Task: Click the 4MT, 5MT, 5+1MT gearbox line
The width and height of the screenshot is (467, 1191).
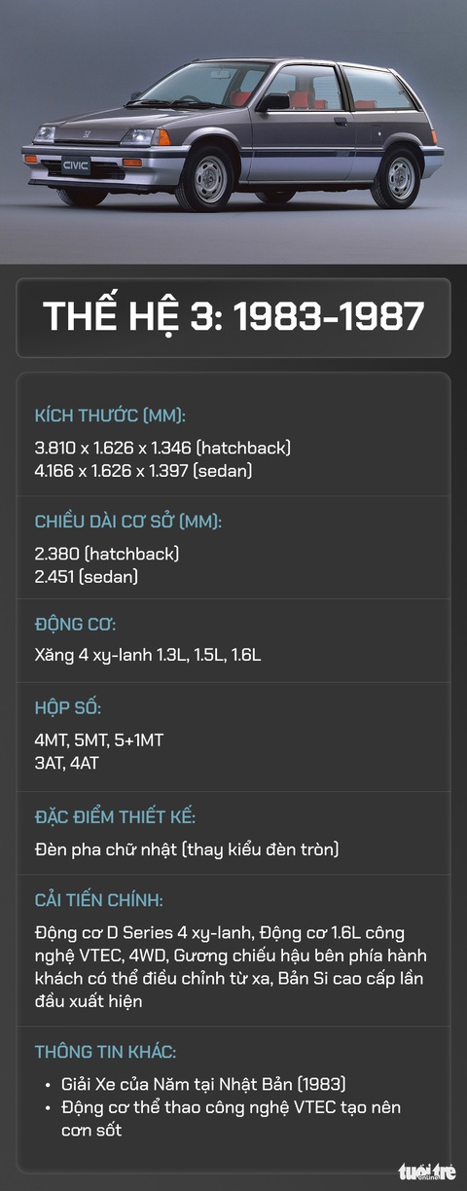Action: pyautogui.click(x=99, y=740)
